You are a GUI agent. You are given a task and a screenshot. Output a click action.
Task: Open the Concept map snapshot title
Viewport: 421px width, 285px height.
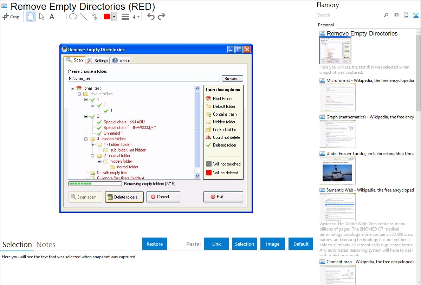click(x=370, y=261)
